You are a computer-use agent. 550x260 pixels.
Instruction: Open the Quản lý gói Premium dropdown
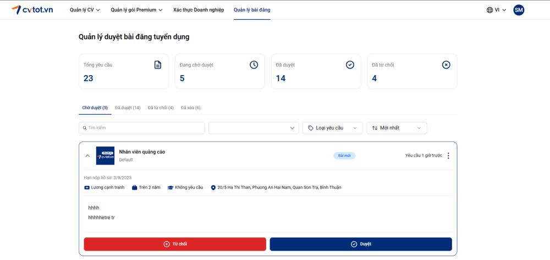[136, 10]
